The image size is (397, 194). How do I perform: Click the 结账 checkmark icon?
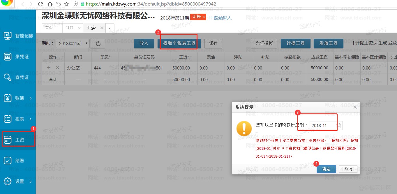8,161
